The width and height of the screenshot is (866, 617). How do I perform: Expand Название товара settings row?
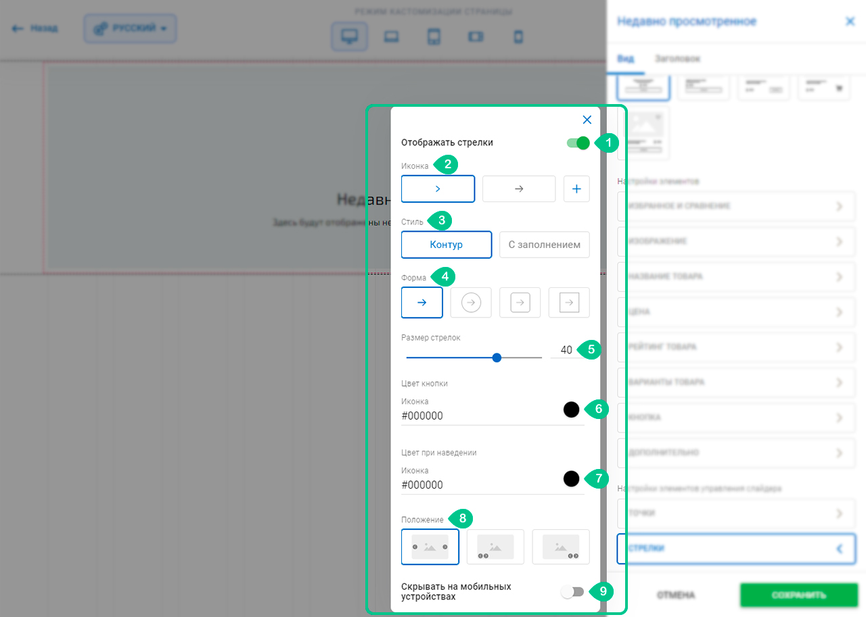[x=736, y=276]
